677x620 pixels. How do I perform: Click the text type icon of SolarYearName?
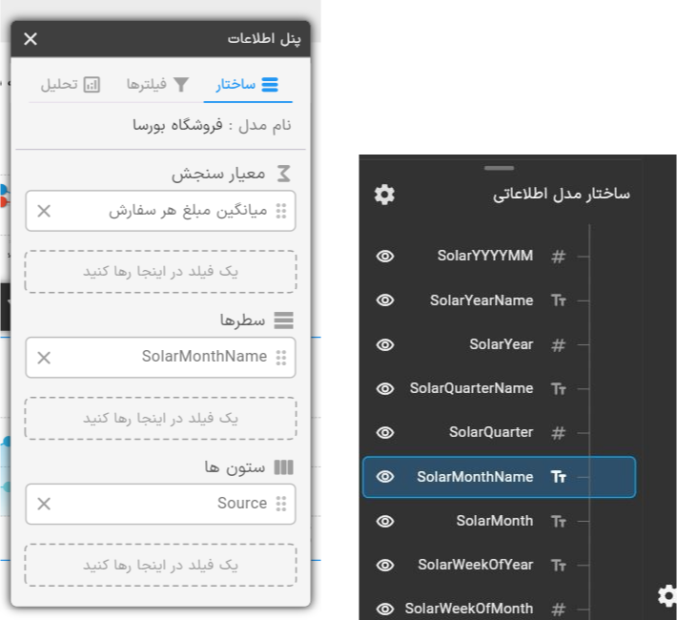(558, 300)
